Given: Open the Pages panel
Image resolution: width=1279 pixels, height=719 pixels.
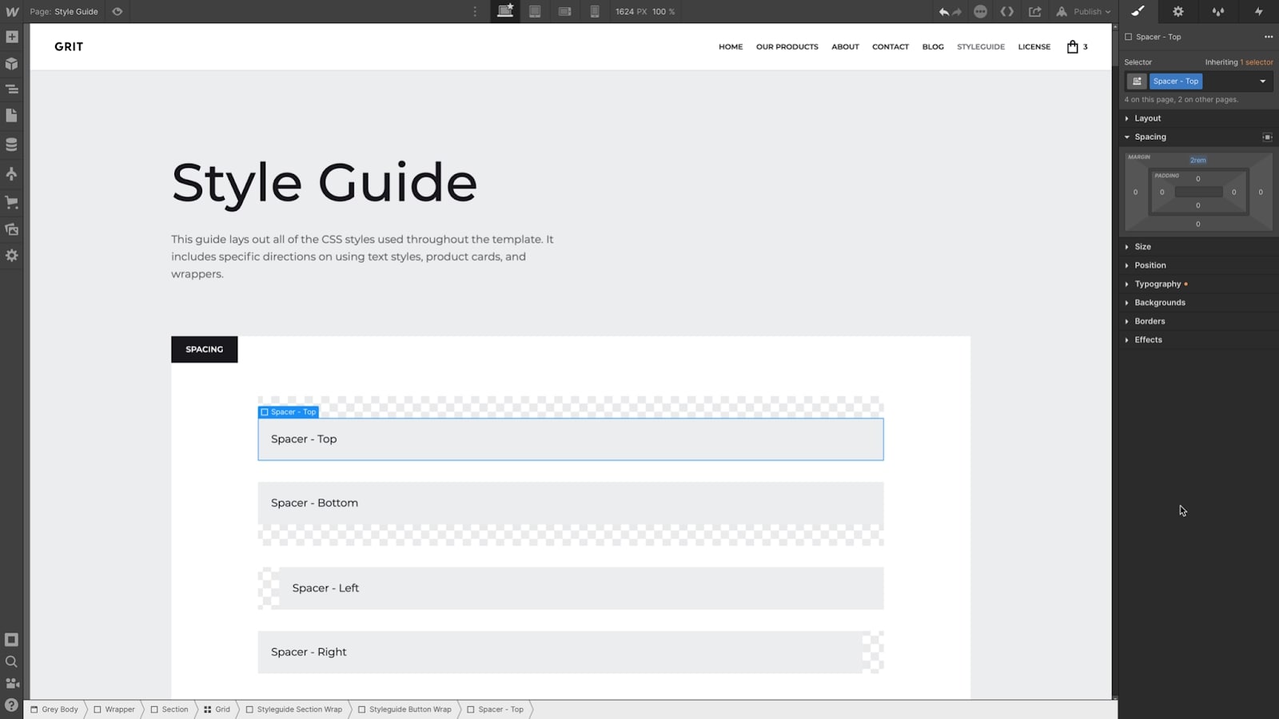Looking at the screenshot, I should tap(12, 116).
